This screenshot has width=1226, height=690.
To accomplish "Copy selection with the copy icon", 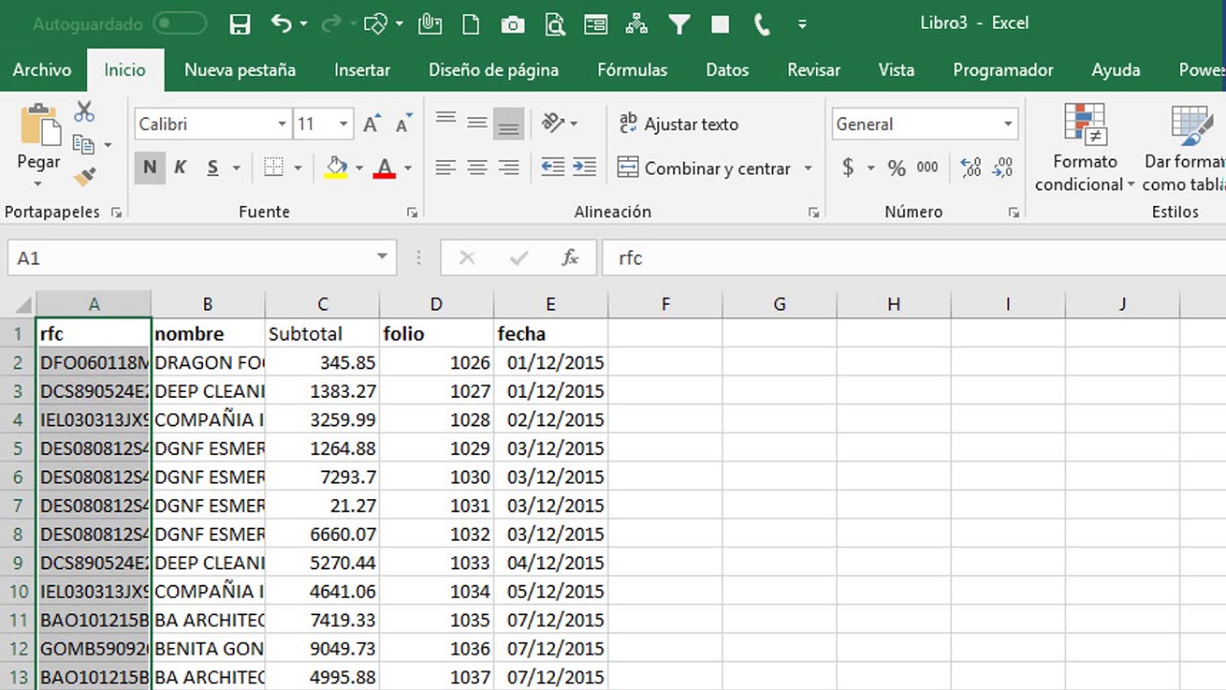I will point(84,145).
